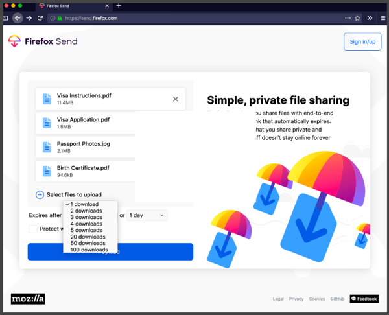Click the Visa Instructions.pdf filename
Screen dimensions: 389x315
click(84, 95)
